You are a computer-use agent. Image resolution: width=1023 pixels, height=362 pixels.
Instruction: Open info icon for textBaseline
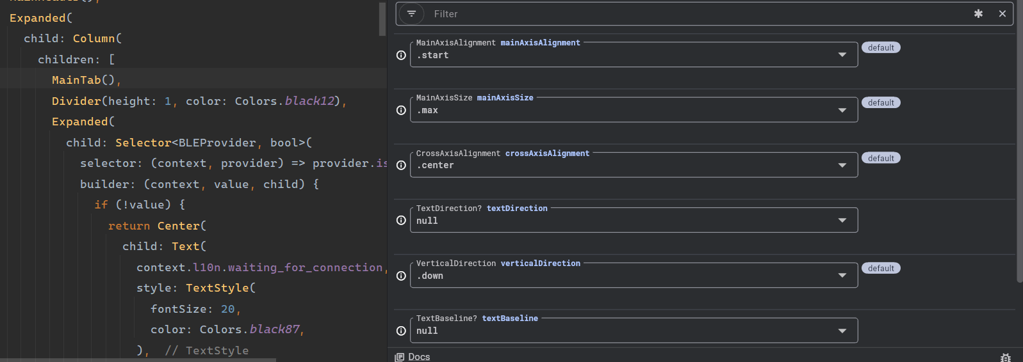tap(401, 331)
